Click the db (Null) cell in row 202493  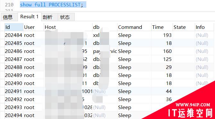point(99,107)
